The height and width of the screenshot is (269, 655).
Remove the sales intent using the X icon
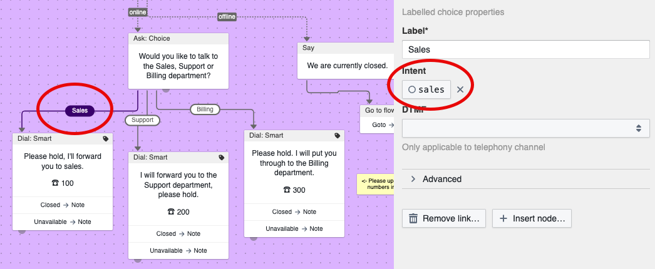(460, 89)
